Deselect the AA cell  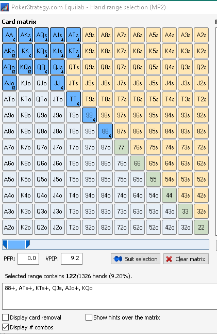click(x=10, y=35)
